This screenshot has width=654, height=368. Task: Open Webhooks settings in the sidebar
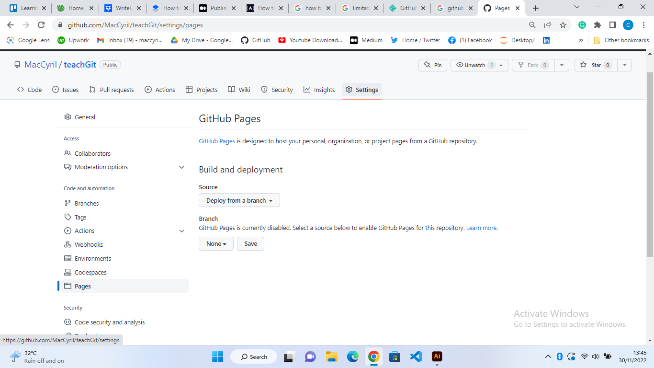[89, 244]
